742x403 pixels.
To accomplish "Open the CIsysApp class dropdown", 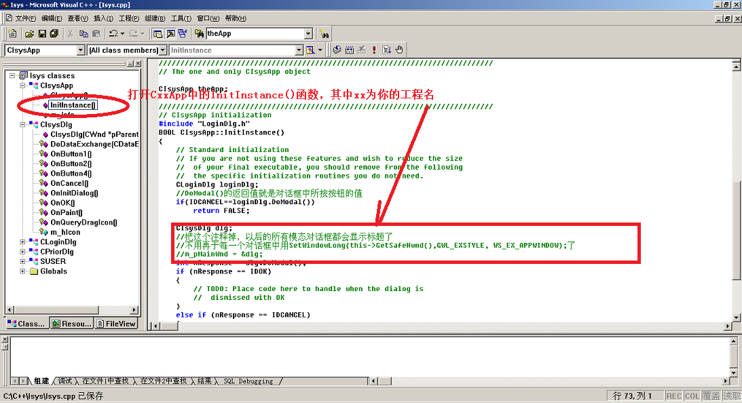I will point(81,50).
